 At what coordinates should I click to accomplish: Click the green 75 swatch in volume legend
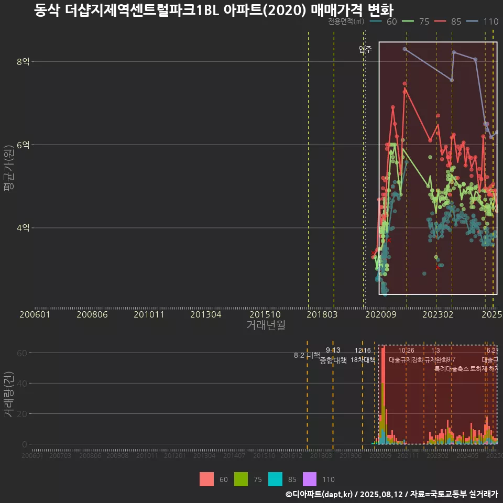(241, 479)
